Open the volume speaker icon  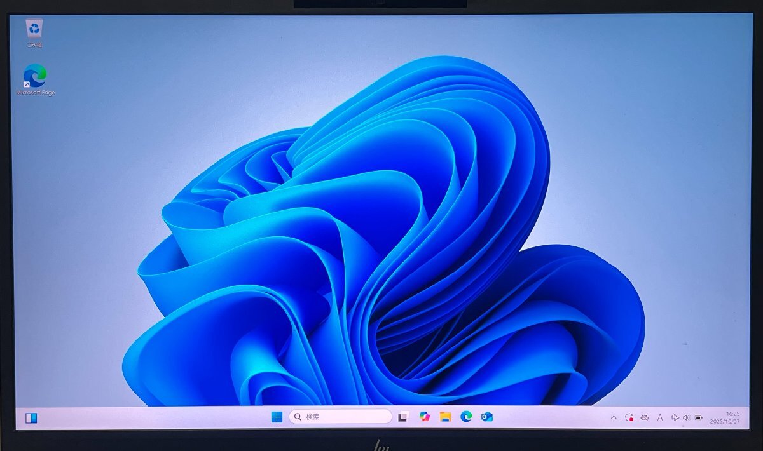click(686, 417)
